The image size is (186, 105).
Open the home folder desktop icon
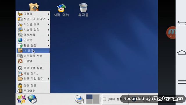pyautogui.click(x=34, y=7)
